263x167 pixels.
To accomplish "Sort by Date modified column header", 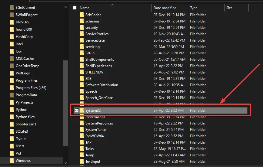I will pos(166,8).
